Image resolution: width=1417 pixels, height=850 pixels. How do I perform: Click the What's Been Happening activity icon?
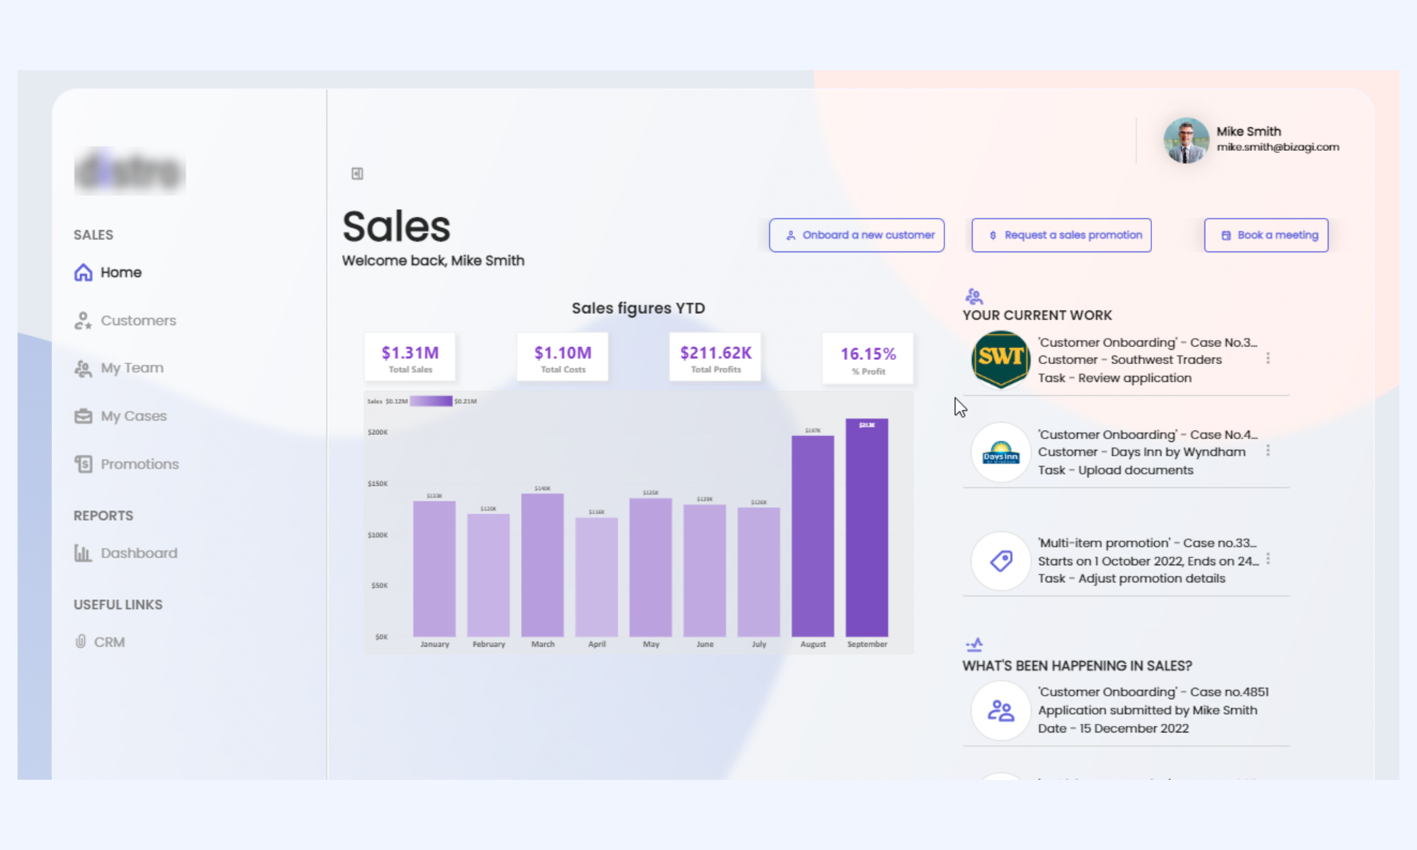[974, 645]
